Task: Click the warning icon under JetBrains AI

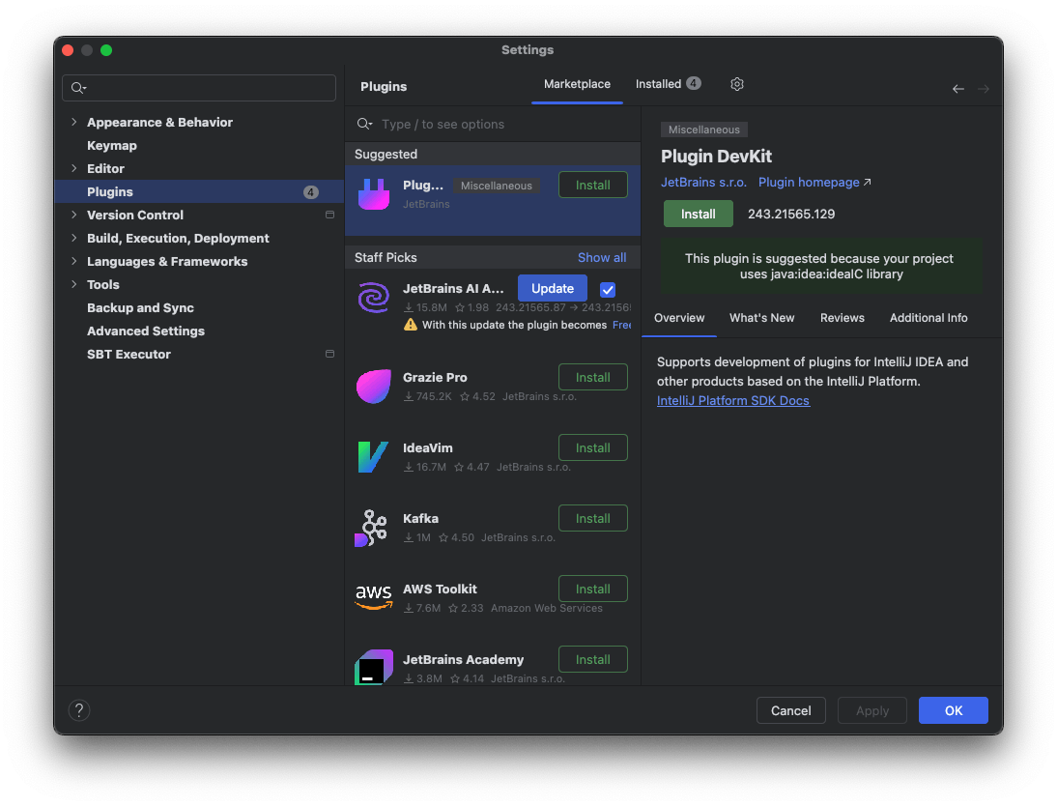Action: [410, 325]
